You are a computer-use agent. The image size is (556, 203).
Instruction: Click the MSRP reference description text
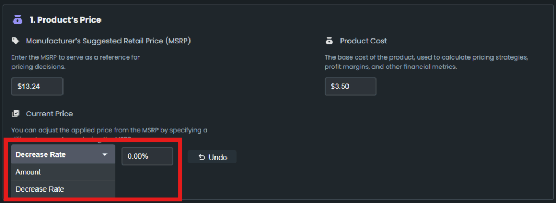point(75,62)
